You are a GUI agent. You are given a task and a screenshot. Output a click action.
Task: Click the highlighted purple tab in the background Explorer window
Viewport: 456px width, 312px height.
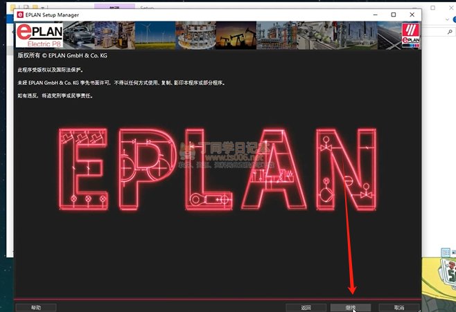tap(114, 6)
